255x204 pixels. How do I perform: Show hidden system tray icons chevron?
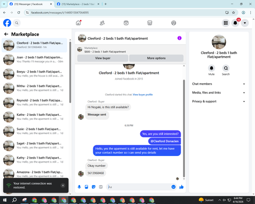220,200
